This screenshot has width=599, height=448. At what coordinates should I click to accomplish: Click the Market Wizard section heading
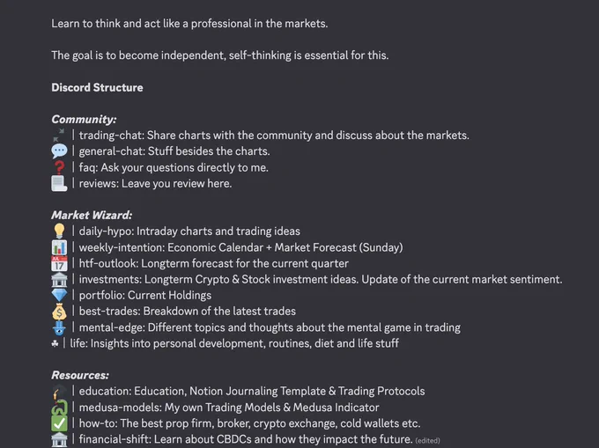pos(92,216)
